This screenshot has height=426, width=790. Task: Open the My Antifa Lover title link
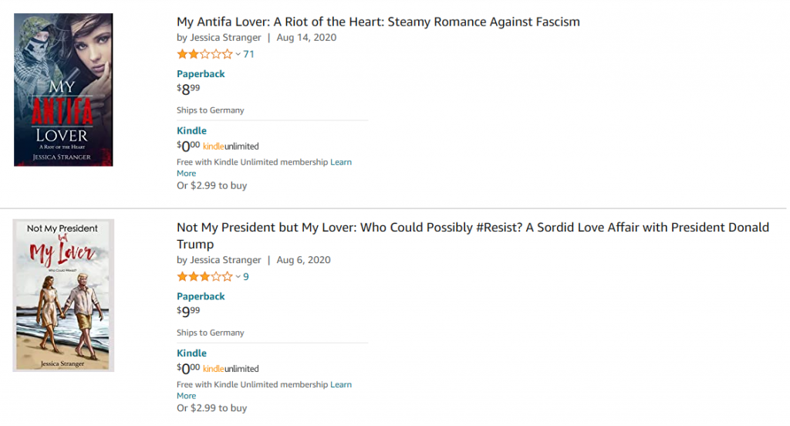(378, 22)
